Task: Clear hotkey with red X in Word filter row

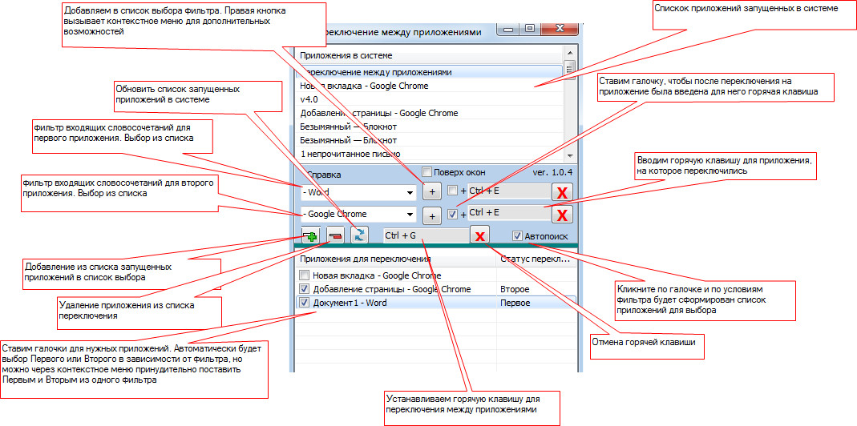Action: (x=561, y=193)
